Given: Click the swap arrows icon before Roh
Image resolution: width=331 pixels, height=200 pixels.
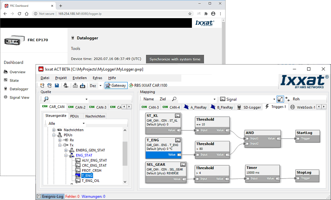Looking at the screenshot, I should tap(287, 99).
